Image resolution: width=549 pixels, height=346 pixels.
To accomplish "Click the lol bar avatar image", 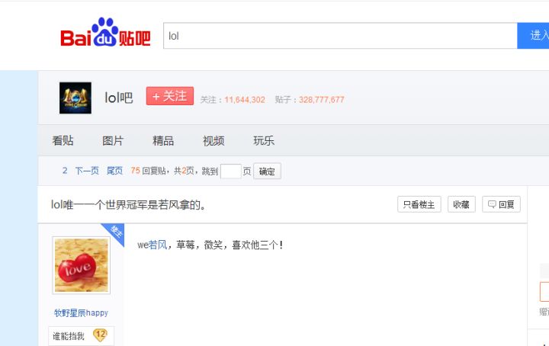I will pos(75,98).
